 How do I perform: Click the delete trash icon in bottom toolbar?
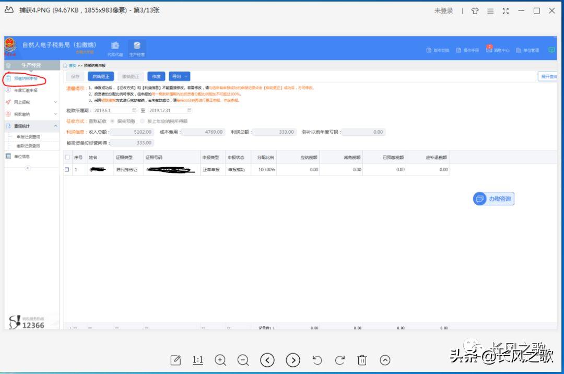click(362, 360)
